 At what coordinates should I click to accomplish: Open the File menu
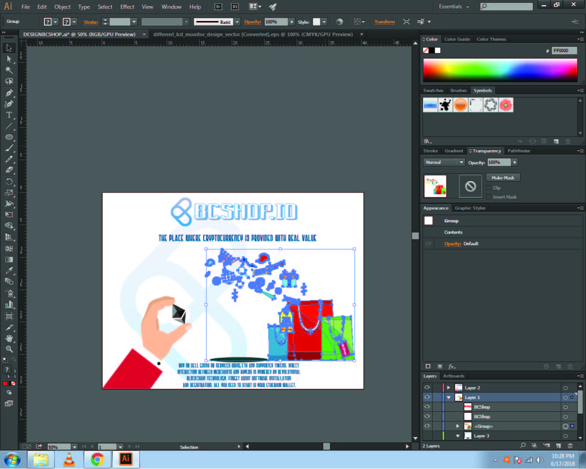[26, 7]
